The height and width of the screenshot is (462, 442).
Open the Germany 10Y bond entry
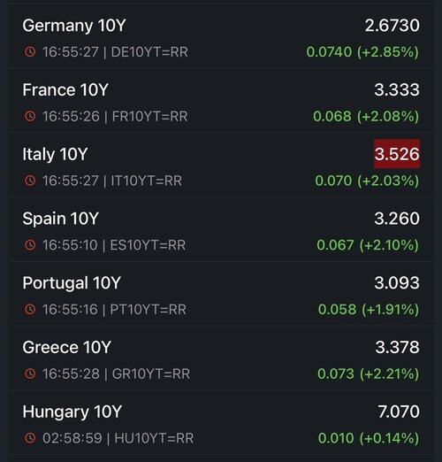tap(221, 36)
